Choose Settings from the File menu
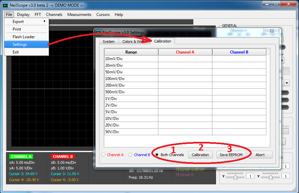 tap(27, 45)
